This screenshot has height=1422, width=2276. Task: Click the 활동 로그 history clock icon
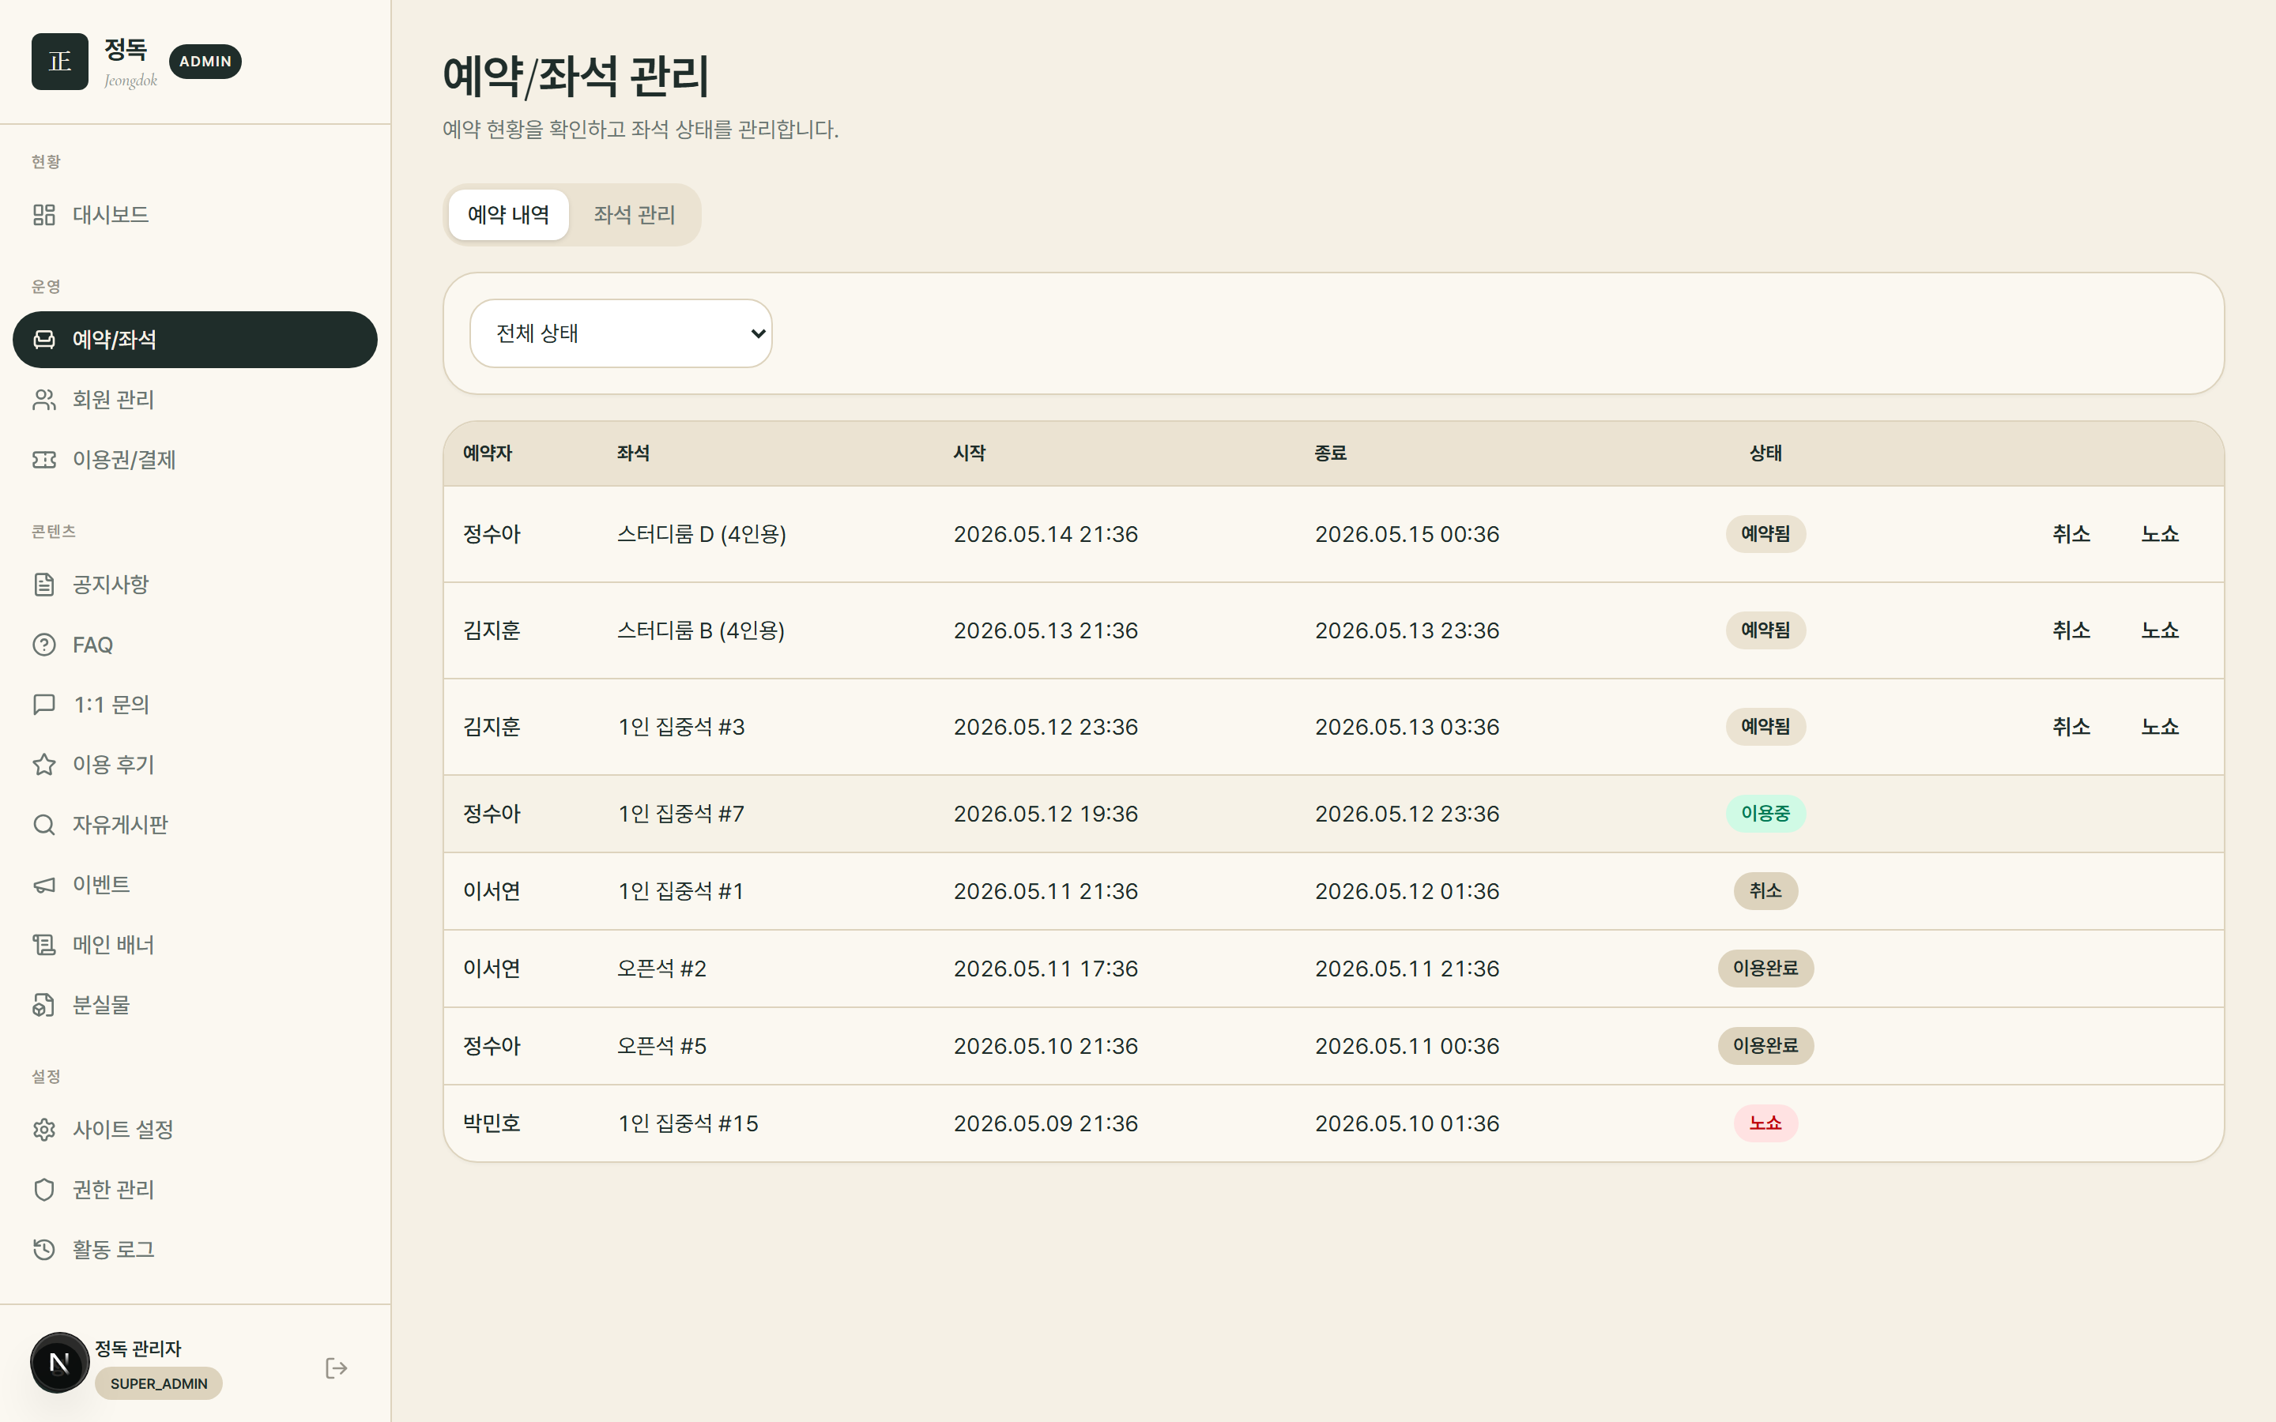(44, 1250)
